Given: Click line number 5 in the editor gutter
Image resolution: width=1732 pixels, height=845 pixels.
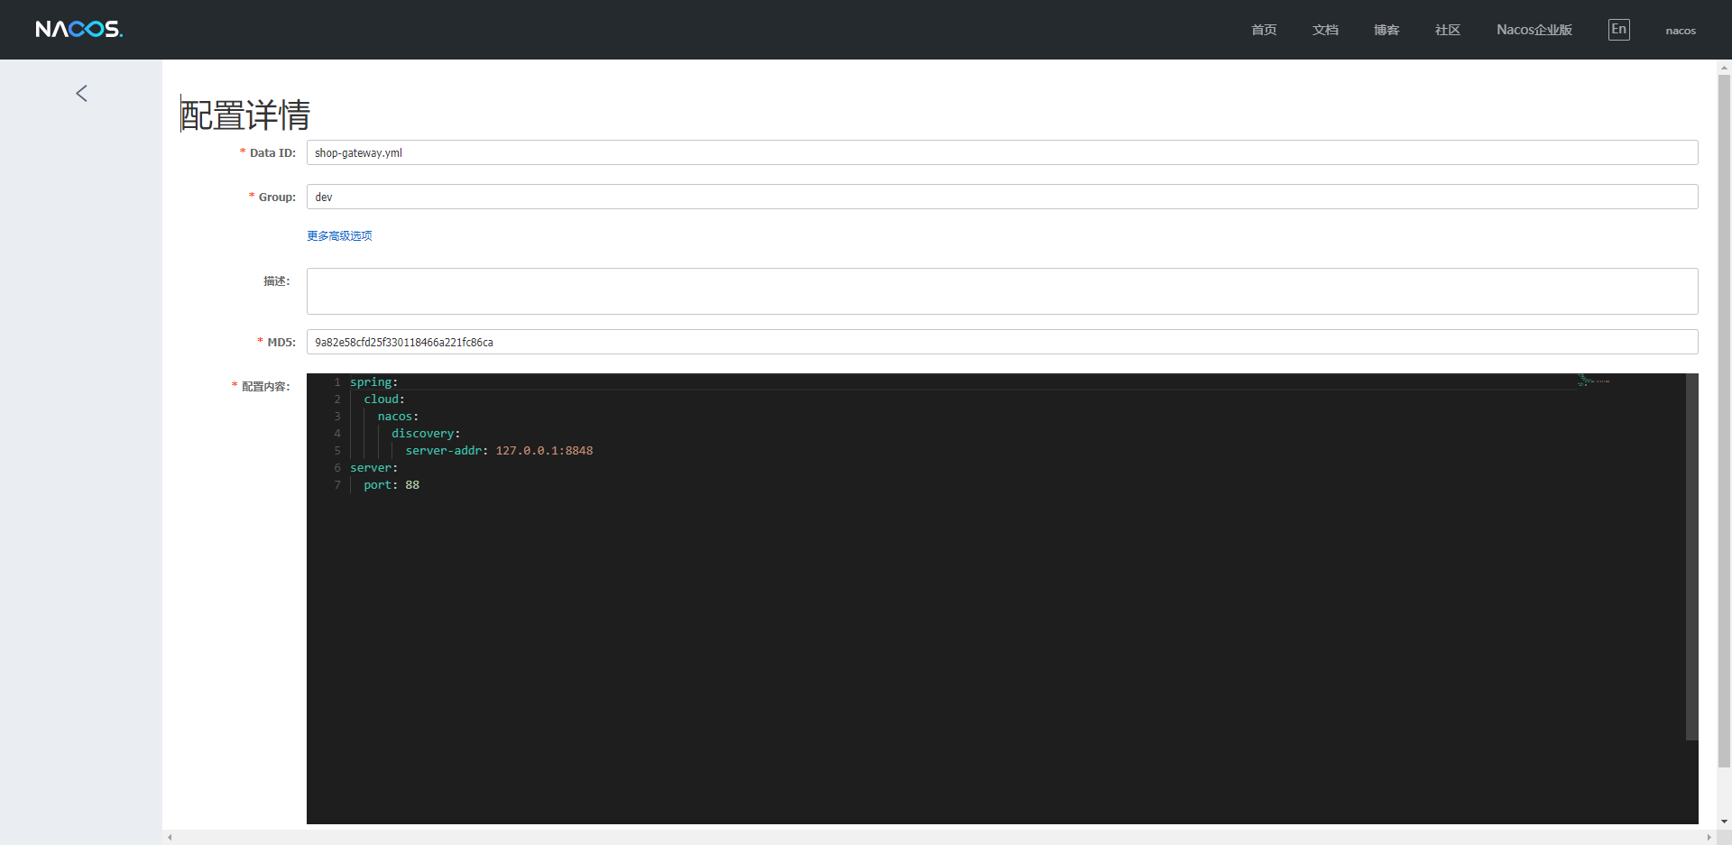Looking at the screenshot, I should click(337, 451).
